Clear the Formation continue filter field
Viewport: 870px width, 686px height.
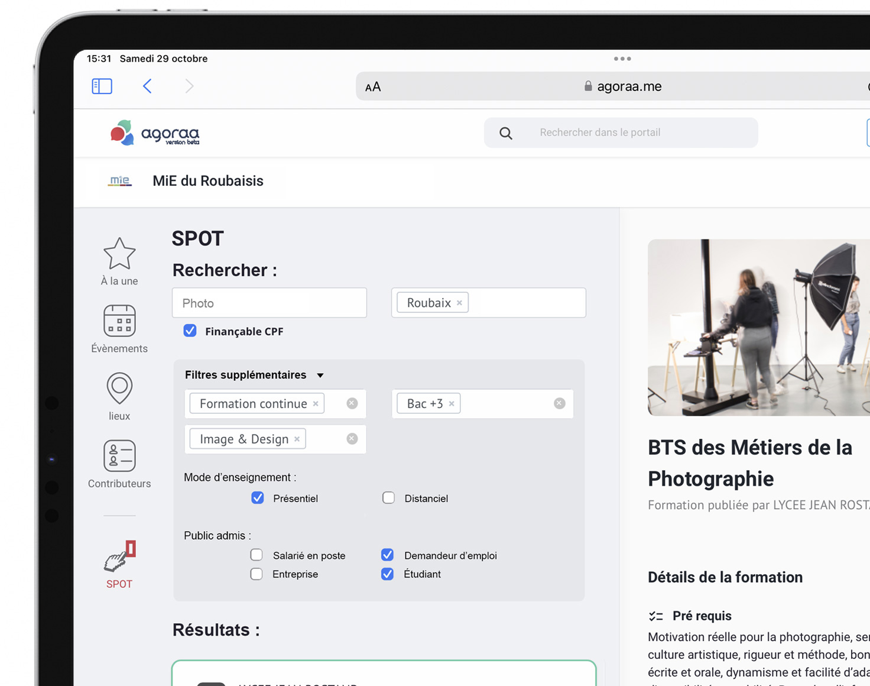click(x=352, y=403)
